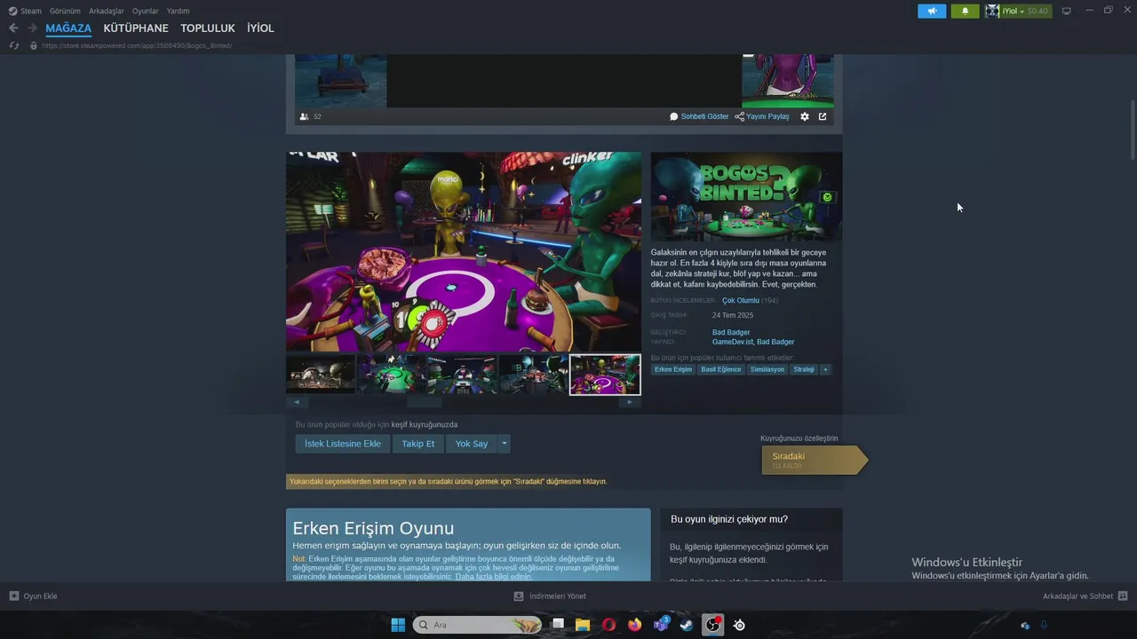Click İstek Listesine Ekle button
1137x639 pixels.
click(x=343, y=444)
